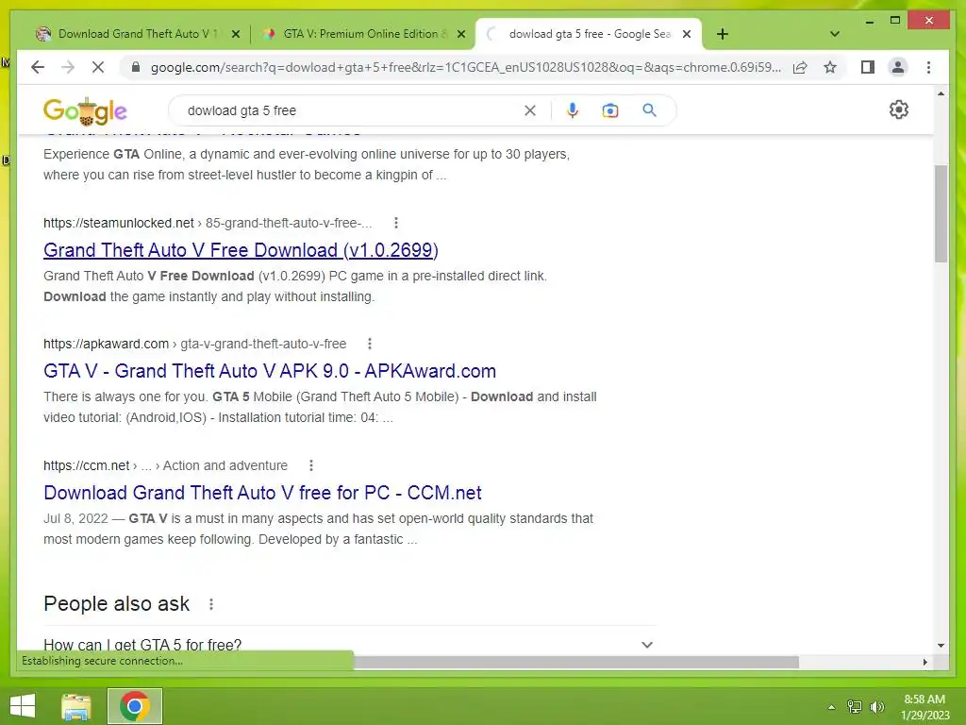Maximize the Chrome window
The image size is (966, 725).
(x=895, y=21)
